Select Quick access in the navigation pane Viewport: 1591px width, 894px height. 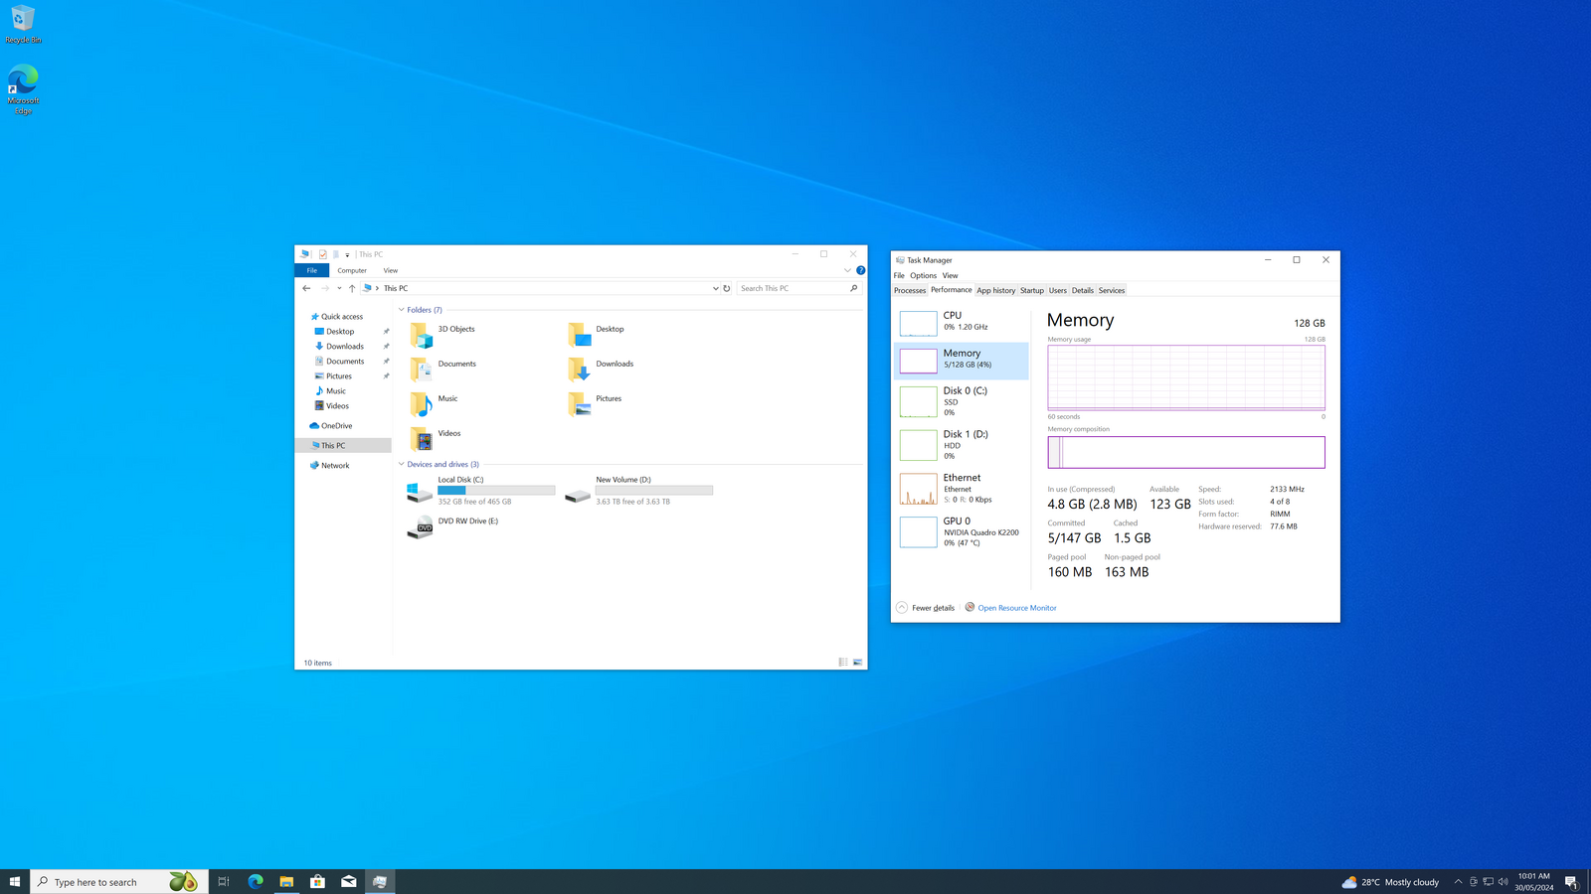click(342, 317)
